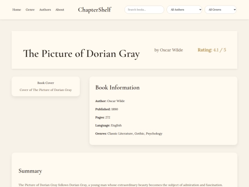This screenshot has height=187, width=249.
Task: Click the ChapterShelf site logo
Action: [x=95, y=10]
